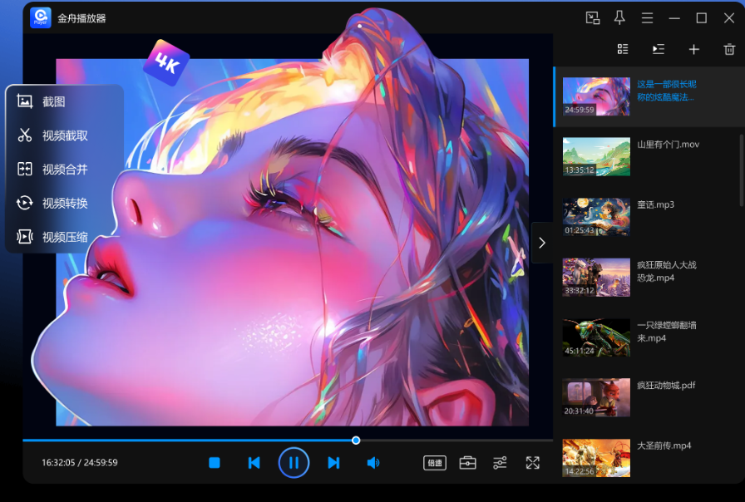The width and height of the screenshot is (745, 502).
Task: Select the mantis video thumbnail
Action: point(596,337)
